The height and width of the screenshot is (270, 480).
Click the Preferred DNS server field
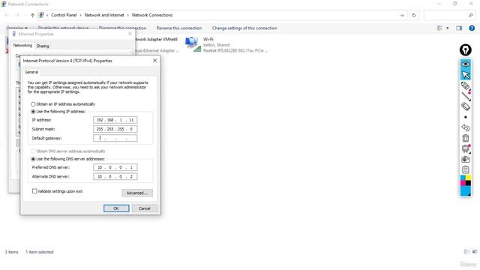pos(115,167)
